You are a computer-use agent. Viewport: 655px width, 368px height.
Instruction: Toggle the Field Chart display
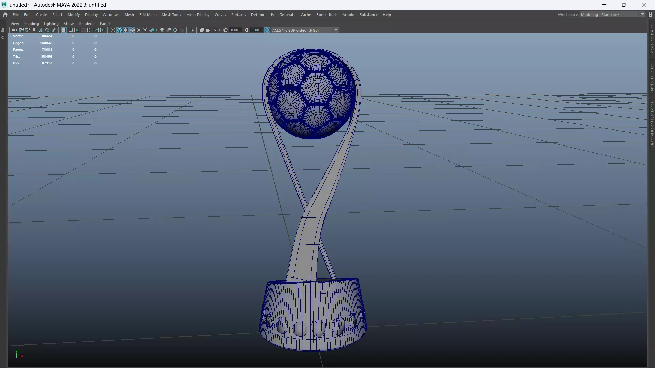[x=90, y=30]
